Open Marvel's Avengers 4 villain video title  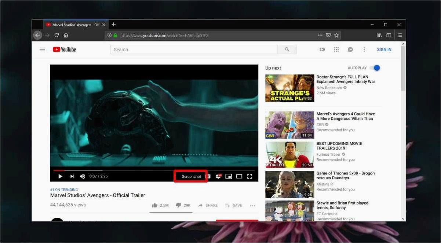346,116
